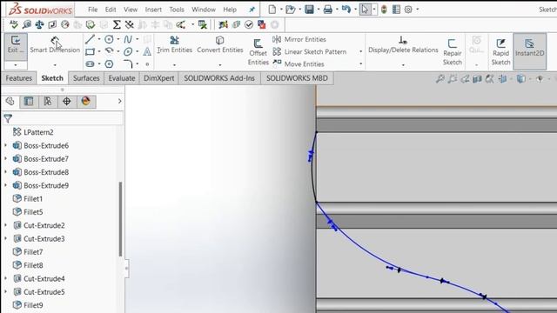Click the Options gear icon
This screenshot has width=557, height=313.
(x=408, y=10)
